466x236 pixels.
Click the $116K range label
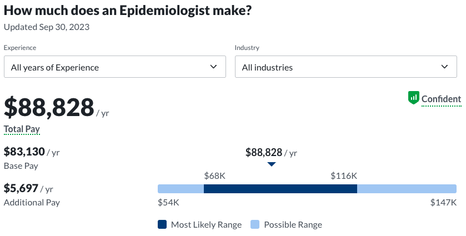(344, 175)
